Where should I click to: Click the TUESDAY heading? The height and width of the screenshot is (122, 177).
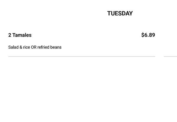[120, 13]
